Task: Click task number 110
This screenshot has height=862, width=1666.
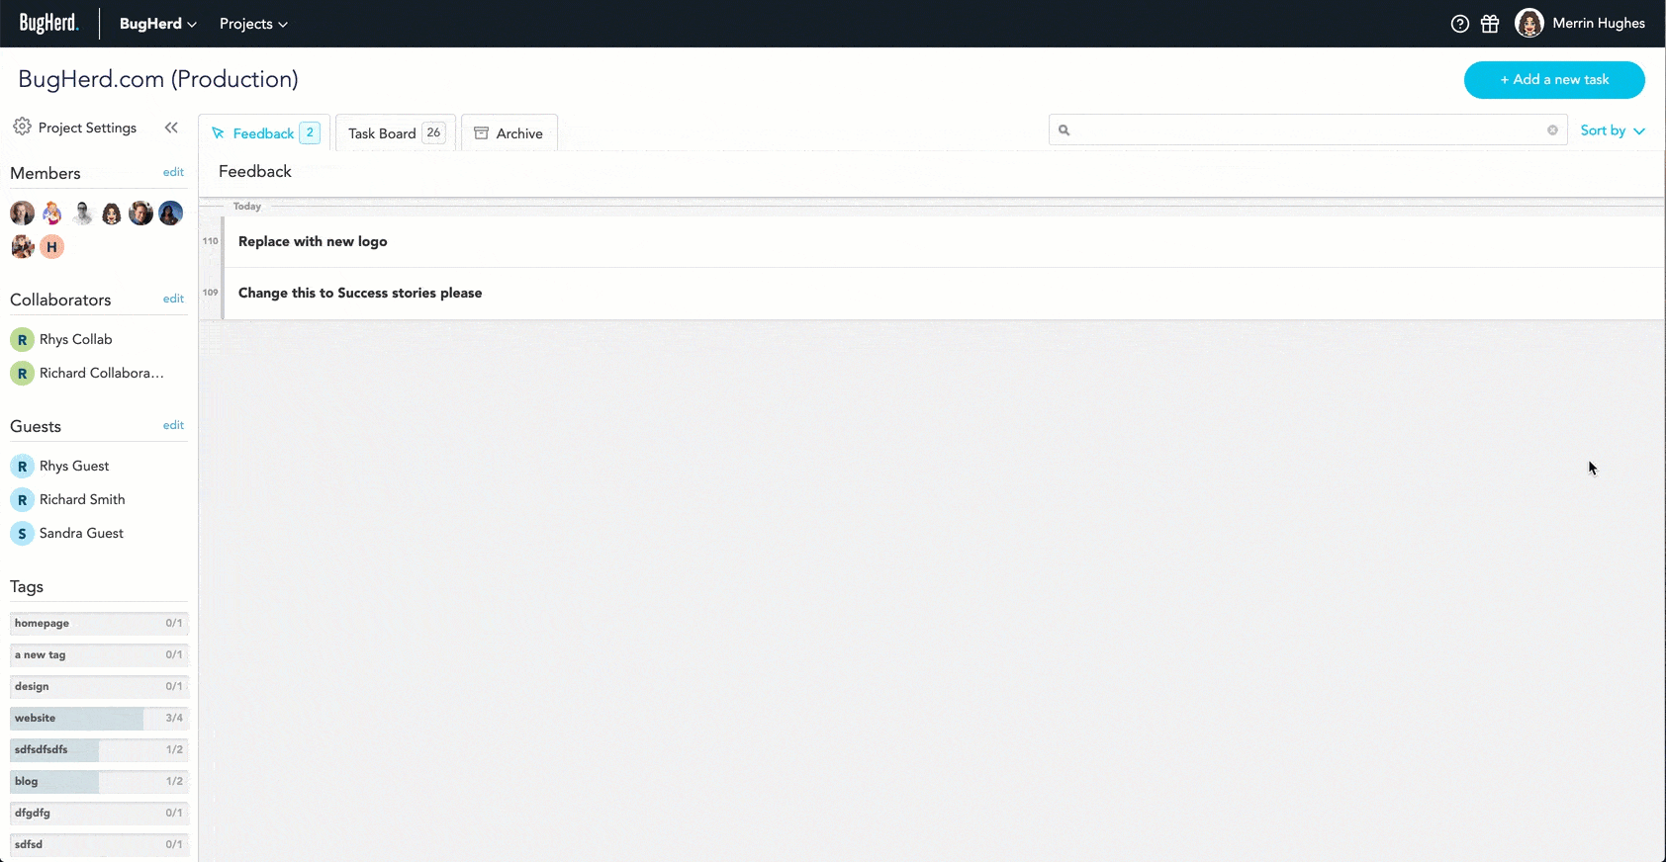Action: [x=210, y=241]
